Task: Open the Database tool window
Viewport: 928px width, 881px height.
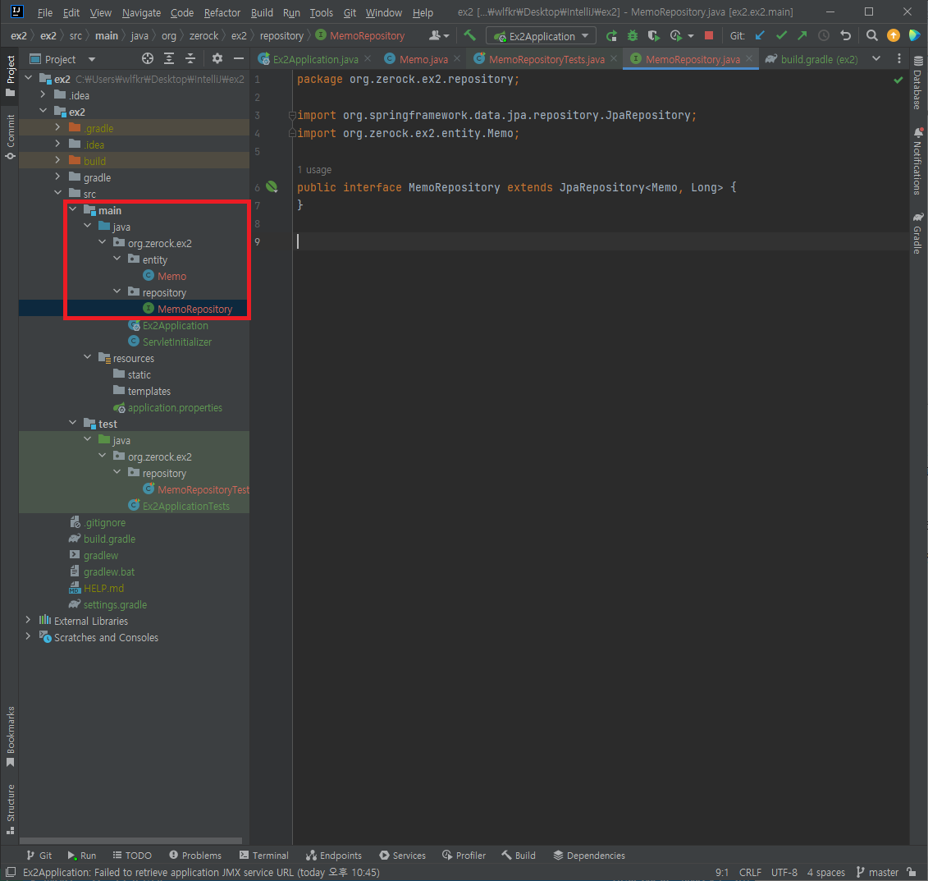Action: pos(918,82)
